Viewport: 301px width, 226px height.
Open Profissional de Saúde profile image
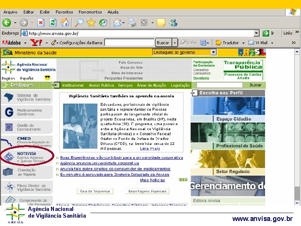pos(228,133)
